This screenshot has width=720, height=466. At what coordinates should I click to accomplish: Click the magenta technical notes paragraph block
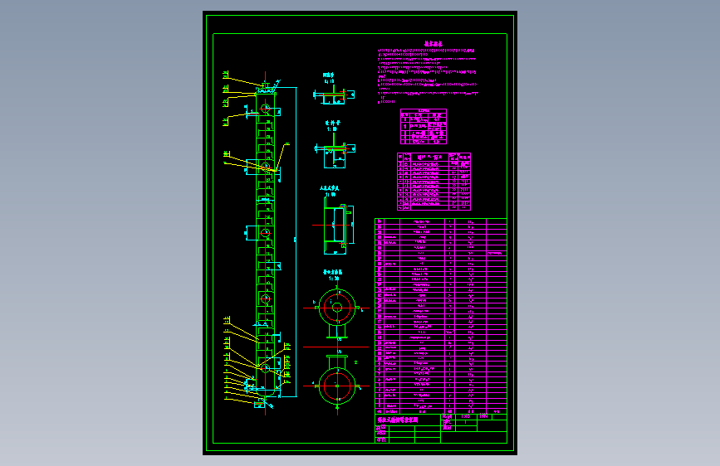pyautogui.click(x=428, y=75)
